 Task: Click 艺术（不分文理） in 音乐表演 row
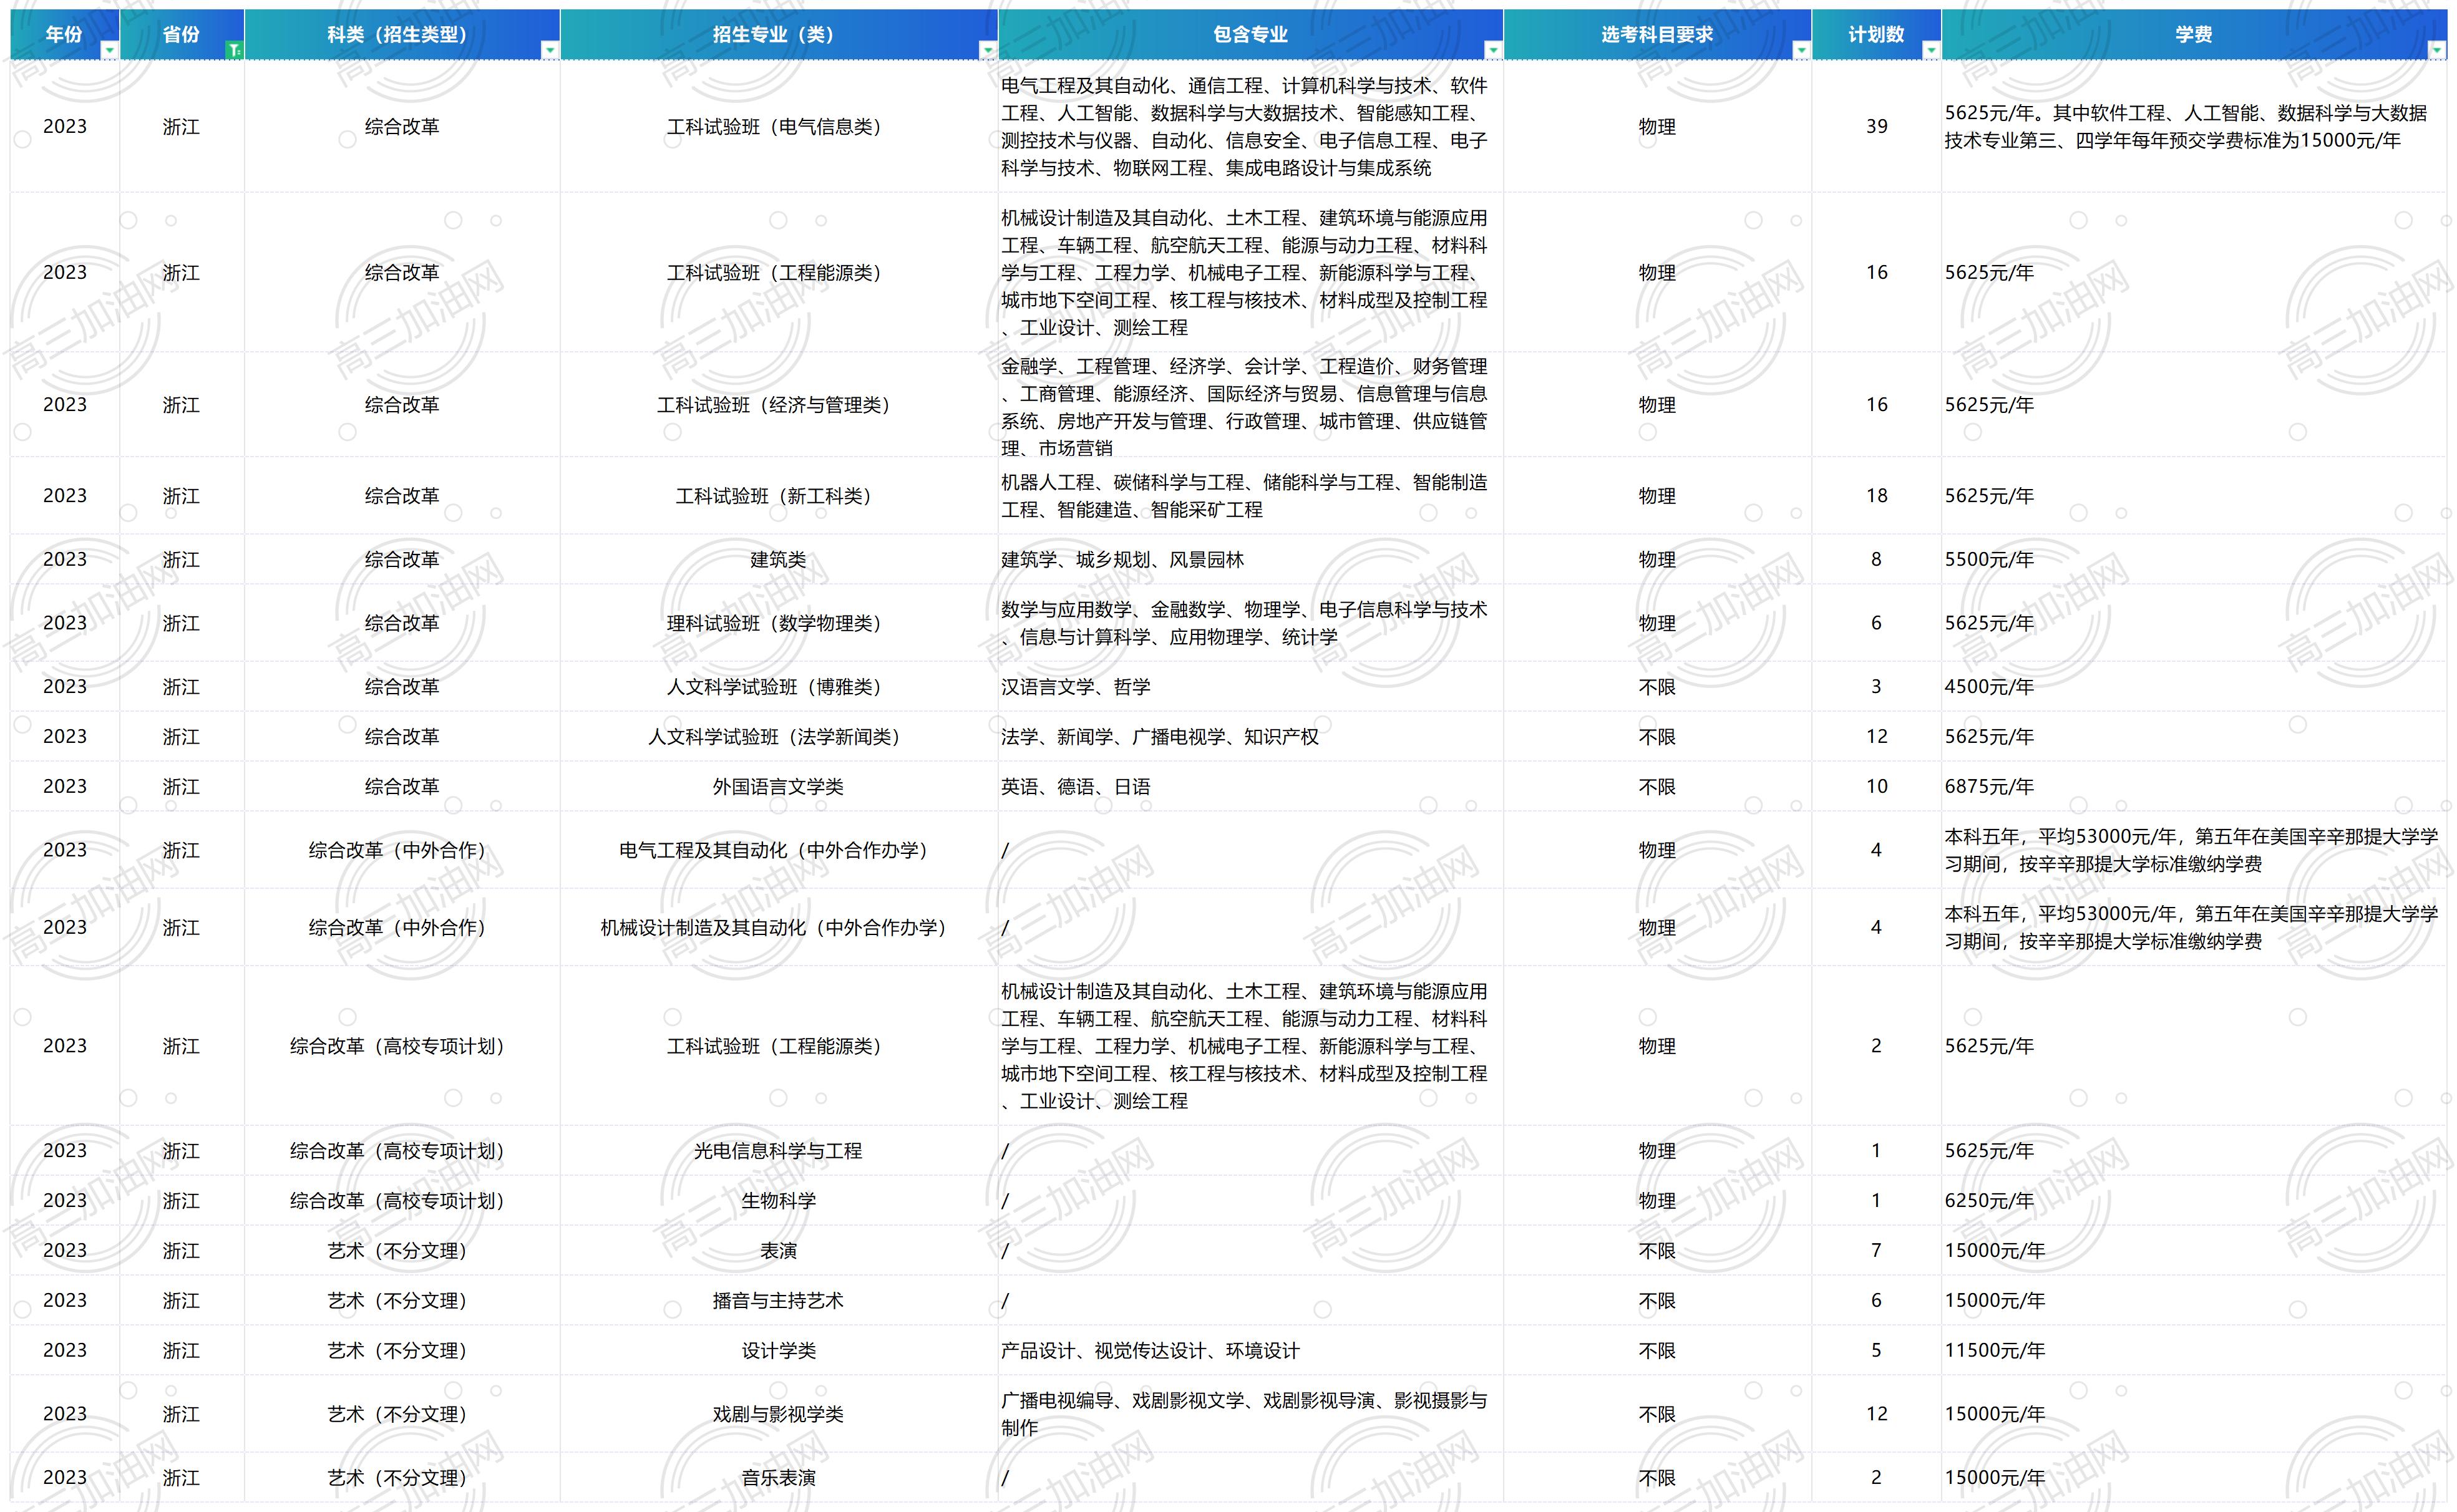(x=402, y=1478)
